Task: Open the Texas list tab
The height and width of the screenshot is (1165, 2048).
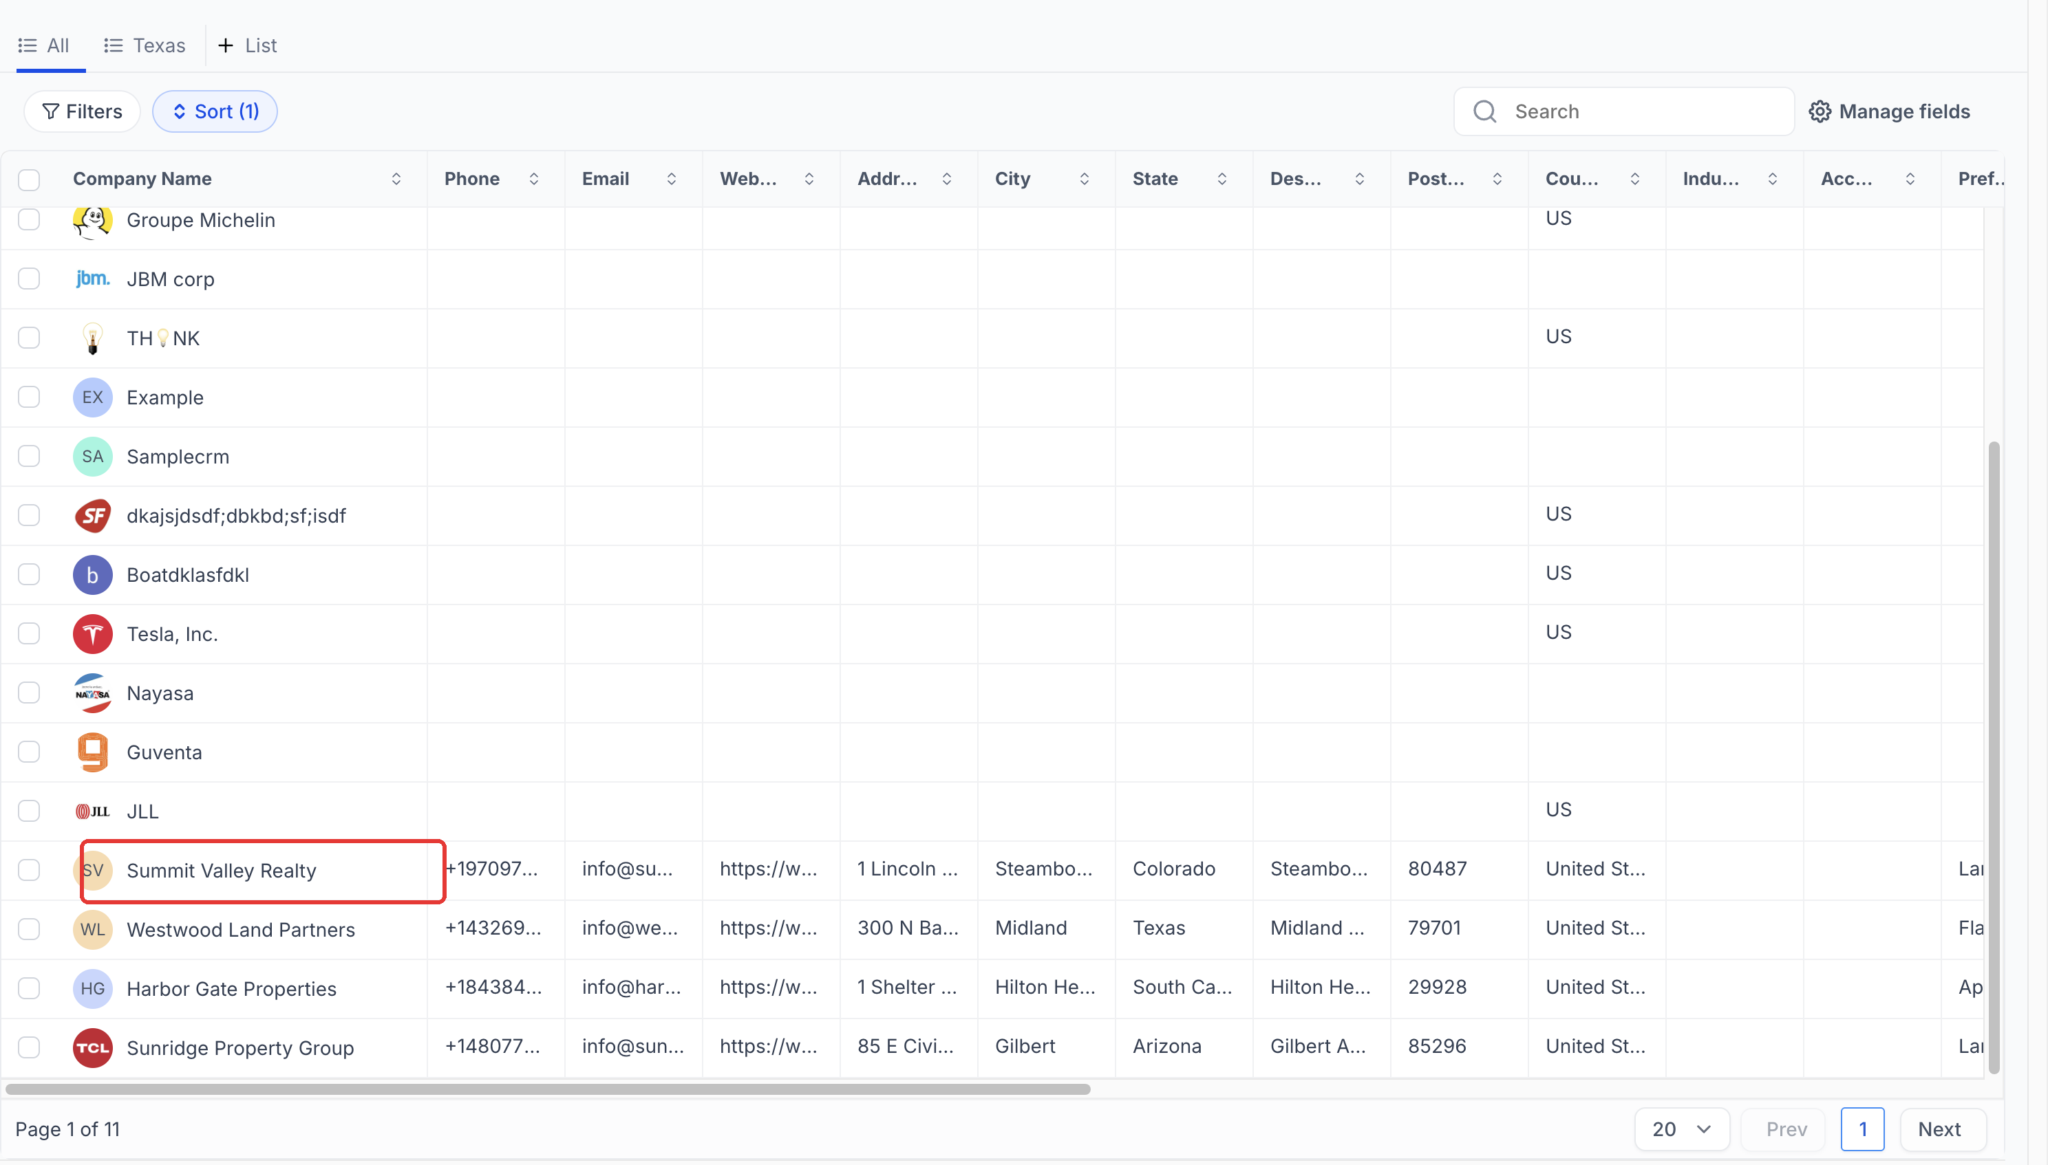Action: click(x=145, y=45)
